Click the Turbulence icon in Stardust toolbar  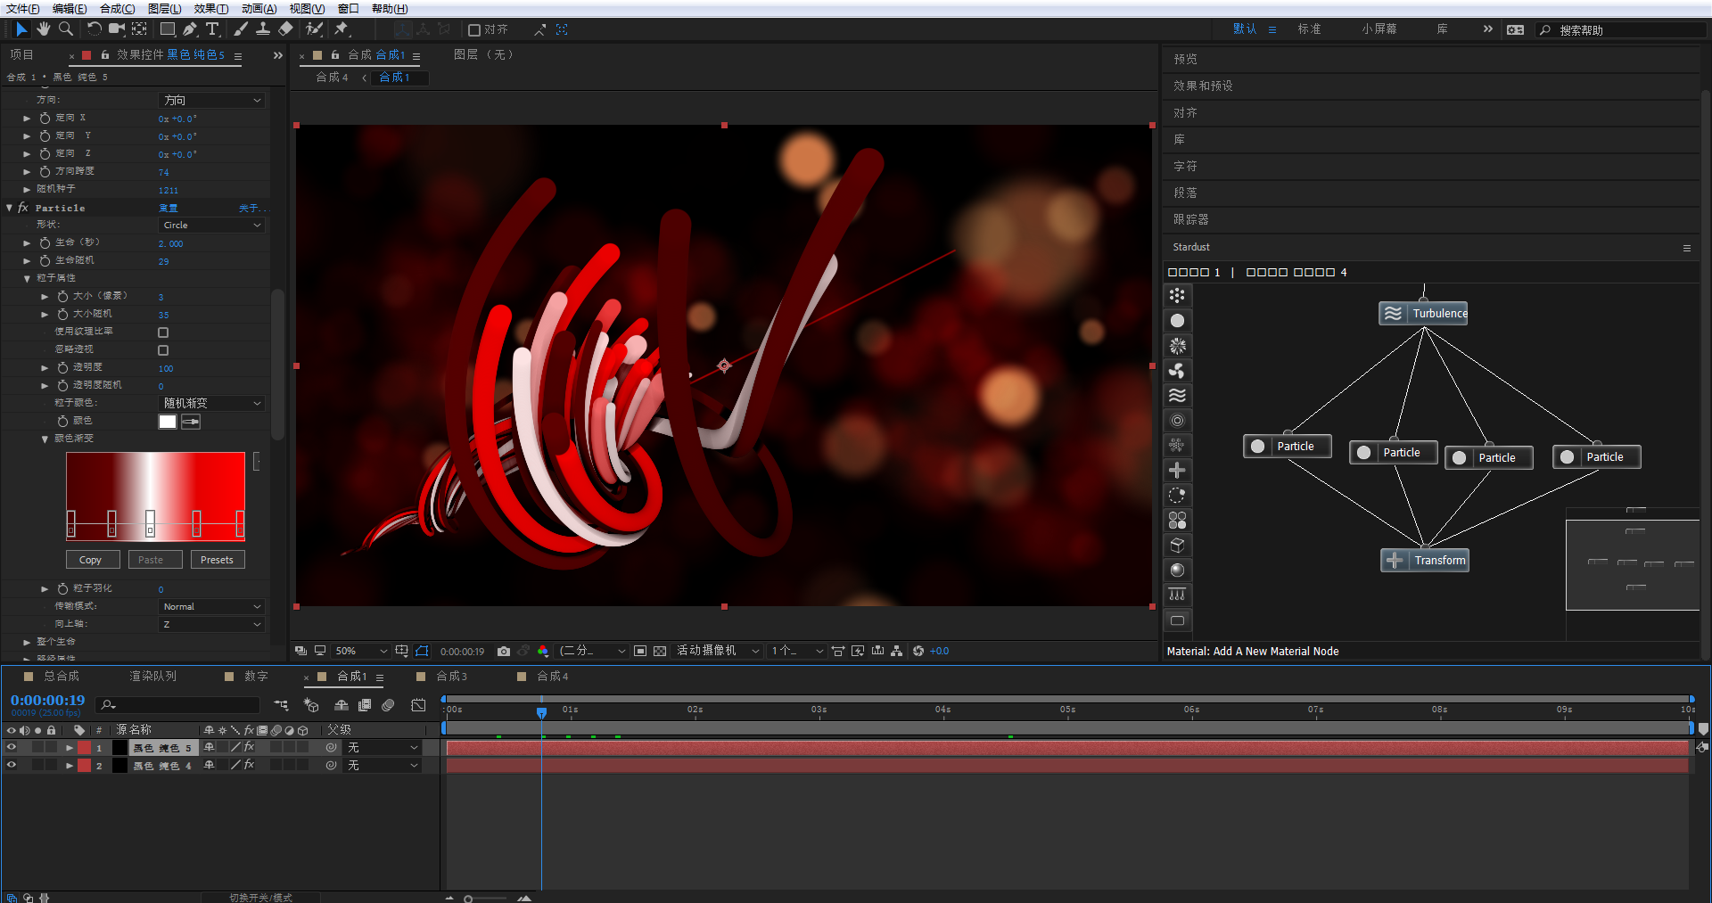click(1177, 396)
